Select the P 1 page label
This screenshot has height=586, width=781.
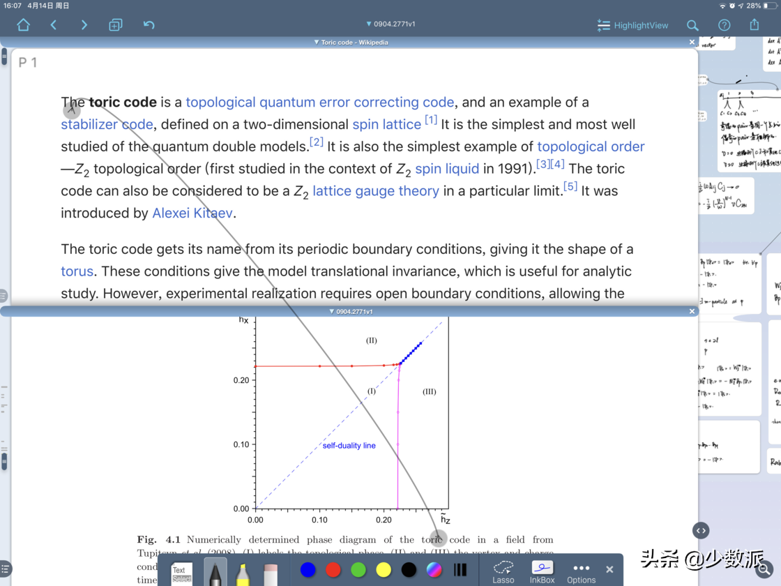coord(27,63)
